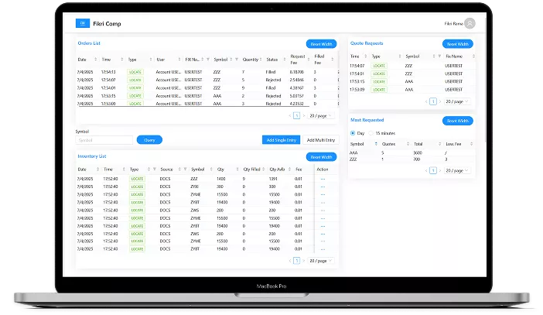Sort Inventory List by Date column
Viewport: 543px width, 315px height.
[97, 169]
